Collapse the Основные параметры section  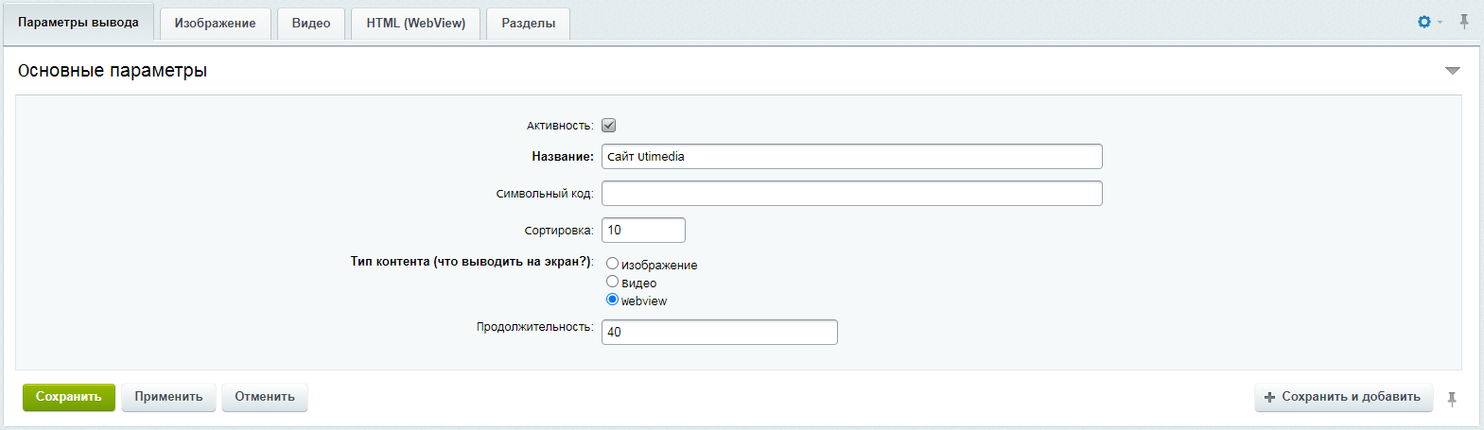1453,71
